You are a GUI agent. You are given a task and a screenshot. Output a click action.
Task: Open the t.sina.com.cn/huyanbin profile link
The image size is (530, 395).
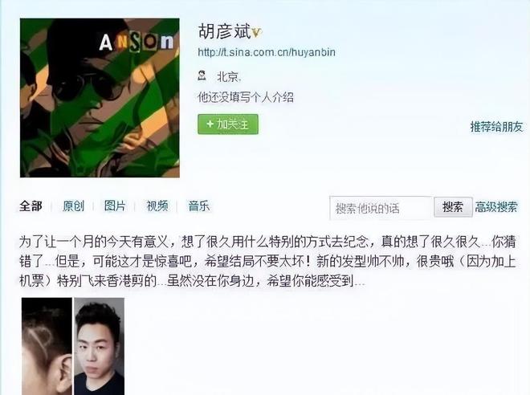coord(267,52)
